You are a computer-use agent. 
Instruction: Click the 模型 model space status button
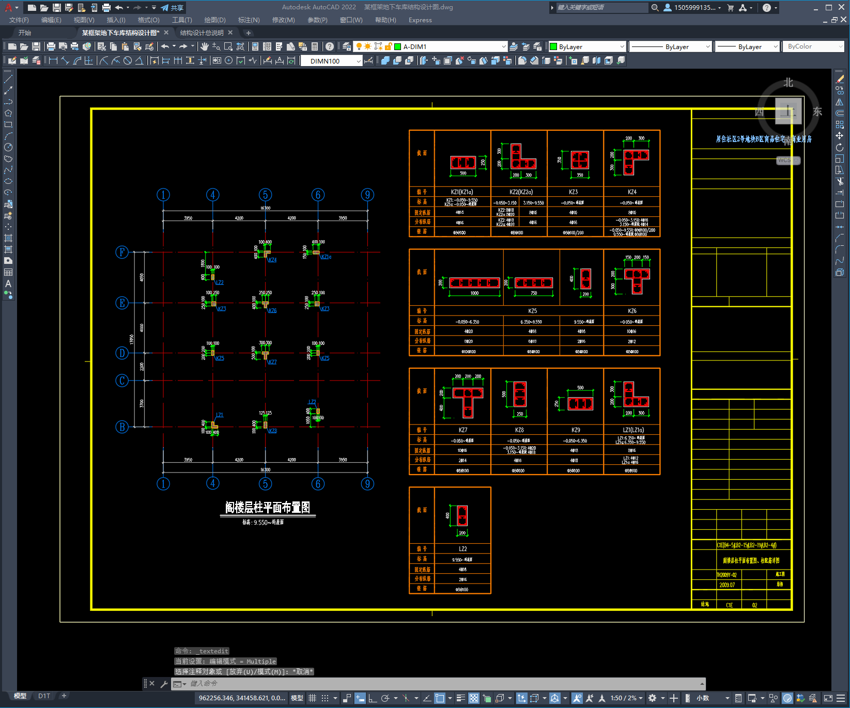297,698
